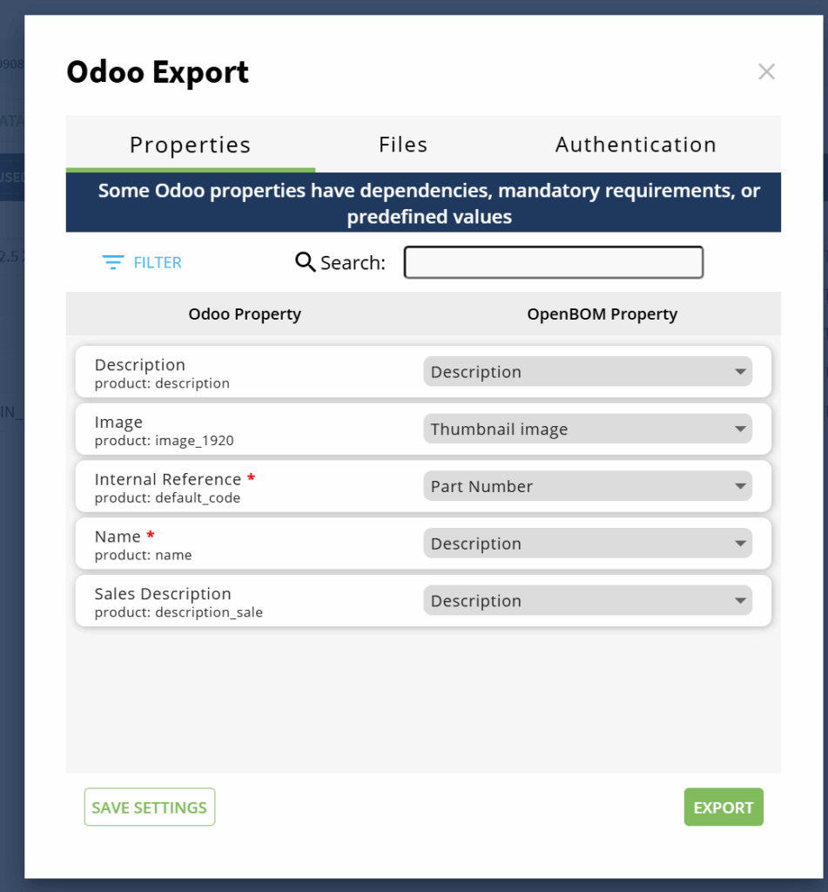Open the Image property mapping dropdown

click(588, 429)
